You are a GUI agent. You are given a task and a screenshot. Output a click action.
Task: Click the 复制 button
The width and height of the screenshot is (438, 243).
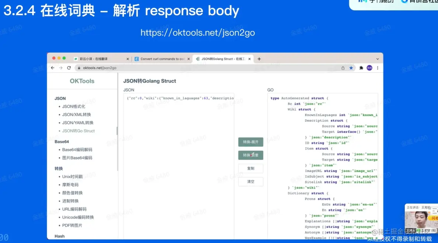click(251, 168)
